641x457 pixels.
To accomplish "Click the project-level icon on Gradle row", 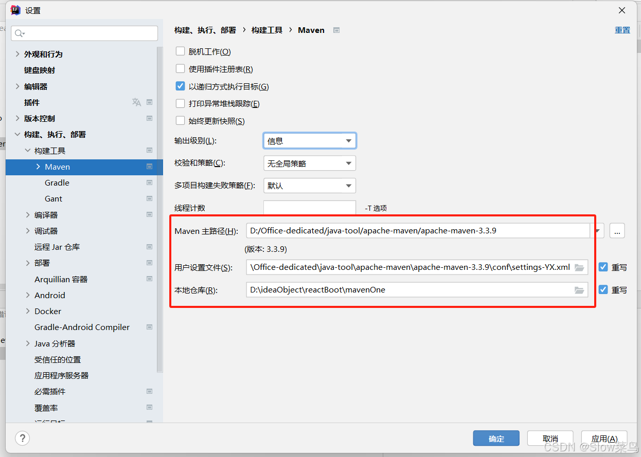I will [x=149, y=182].
